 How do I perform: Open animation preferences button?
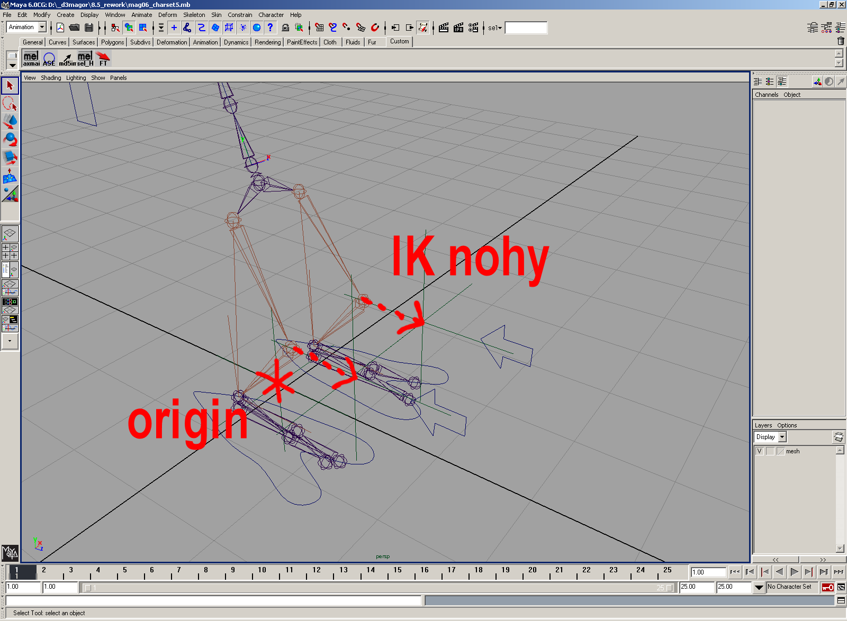point(841,587)
